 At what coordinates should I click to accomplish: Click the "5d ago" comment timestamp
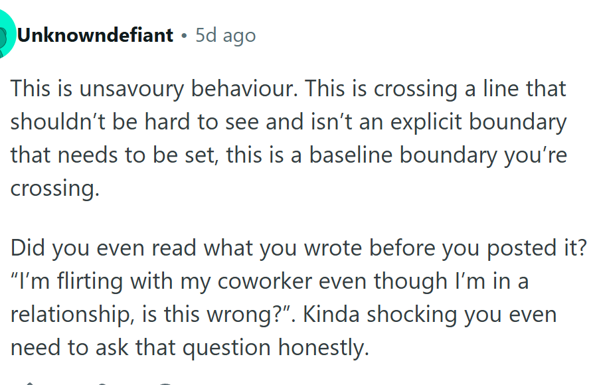(x=225, y=36)
